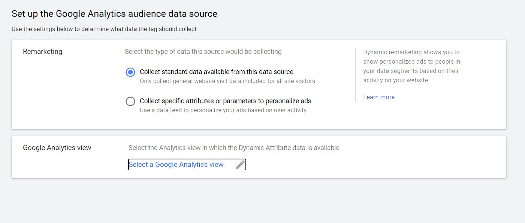This screenshot has height=223, width=525.
Task: Click the Google Analytics view card
Action: (259, 156)
